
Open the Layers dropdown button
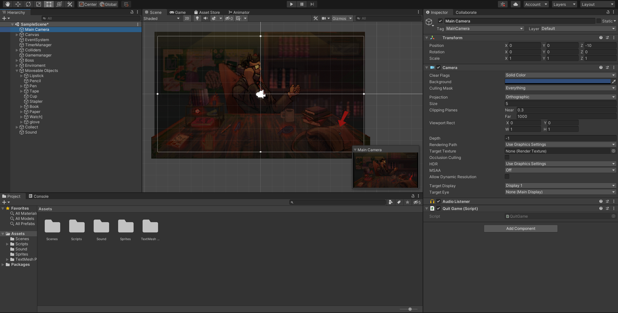tap(564, 4)
